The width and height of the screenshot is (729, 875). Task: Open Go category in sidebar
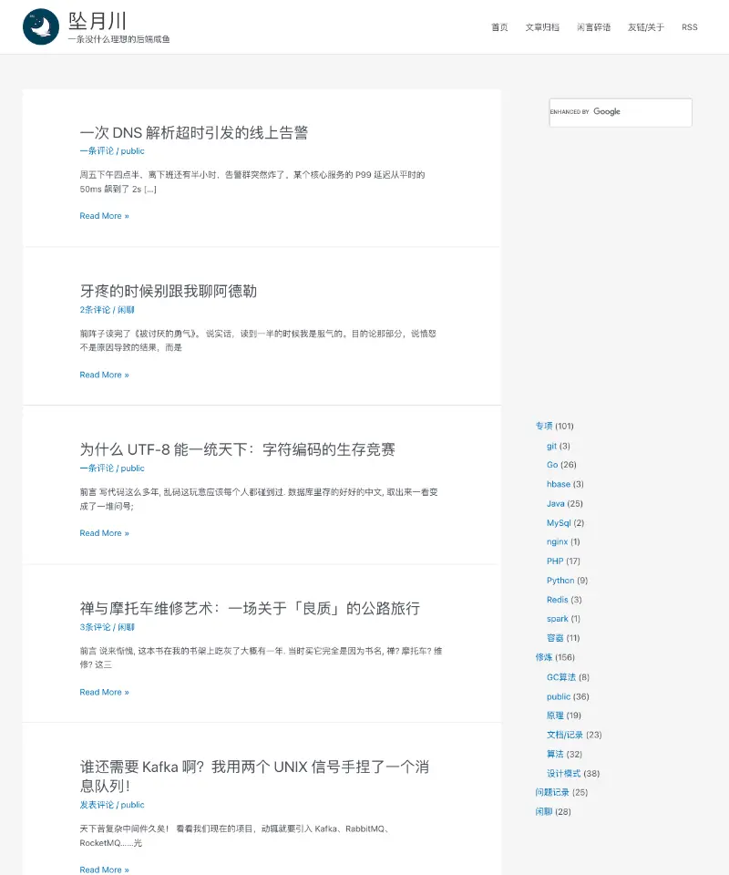(x=552, y=464)
